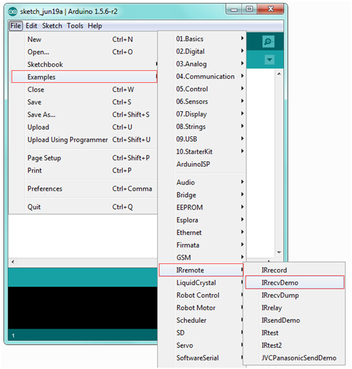Expand the Audio library examples

tap(202, 182)
